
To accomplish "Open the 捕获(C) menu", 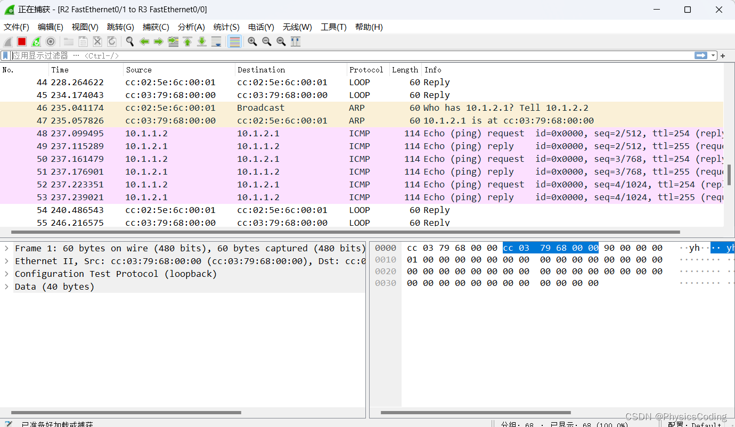I will click(156, 27).
